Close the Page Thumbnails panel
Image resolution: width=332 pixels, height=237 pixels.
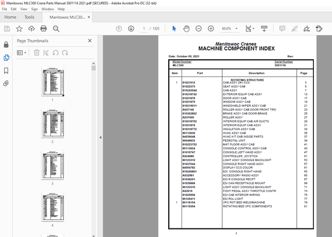pos(89,40)
